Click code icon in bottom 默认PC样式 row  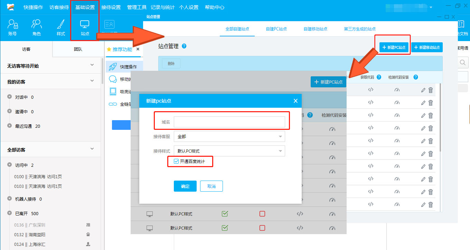click(x=300, y=228)
